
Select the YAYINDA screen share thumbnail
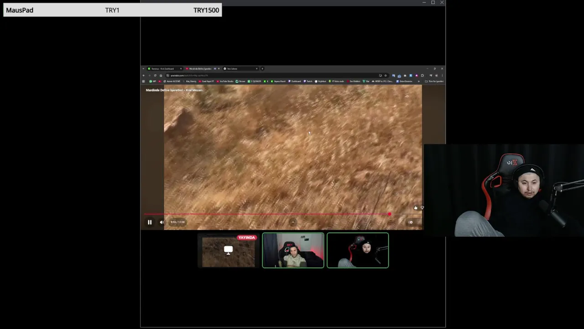[x=228, y=250]
